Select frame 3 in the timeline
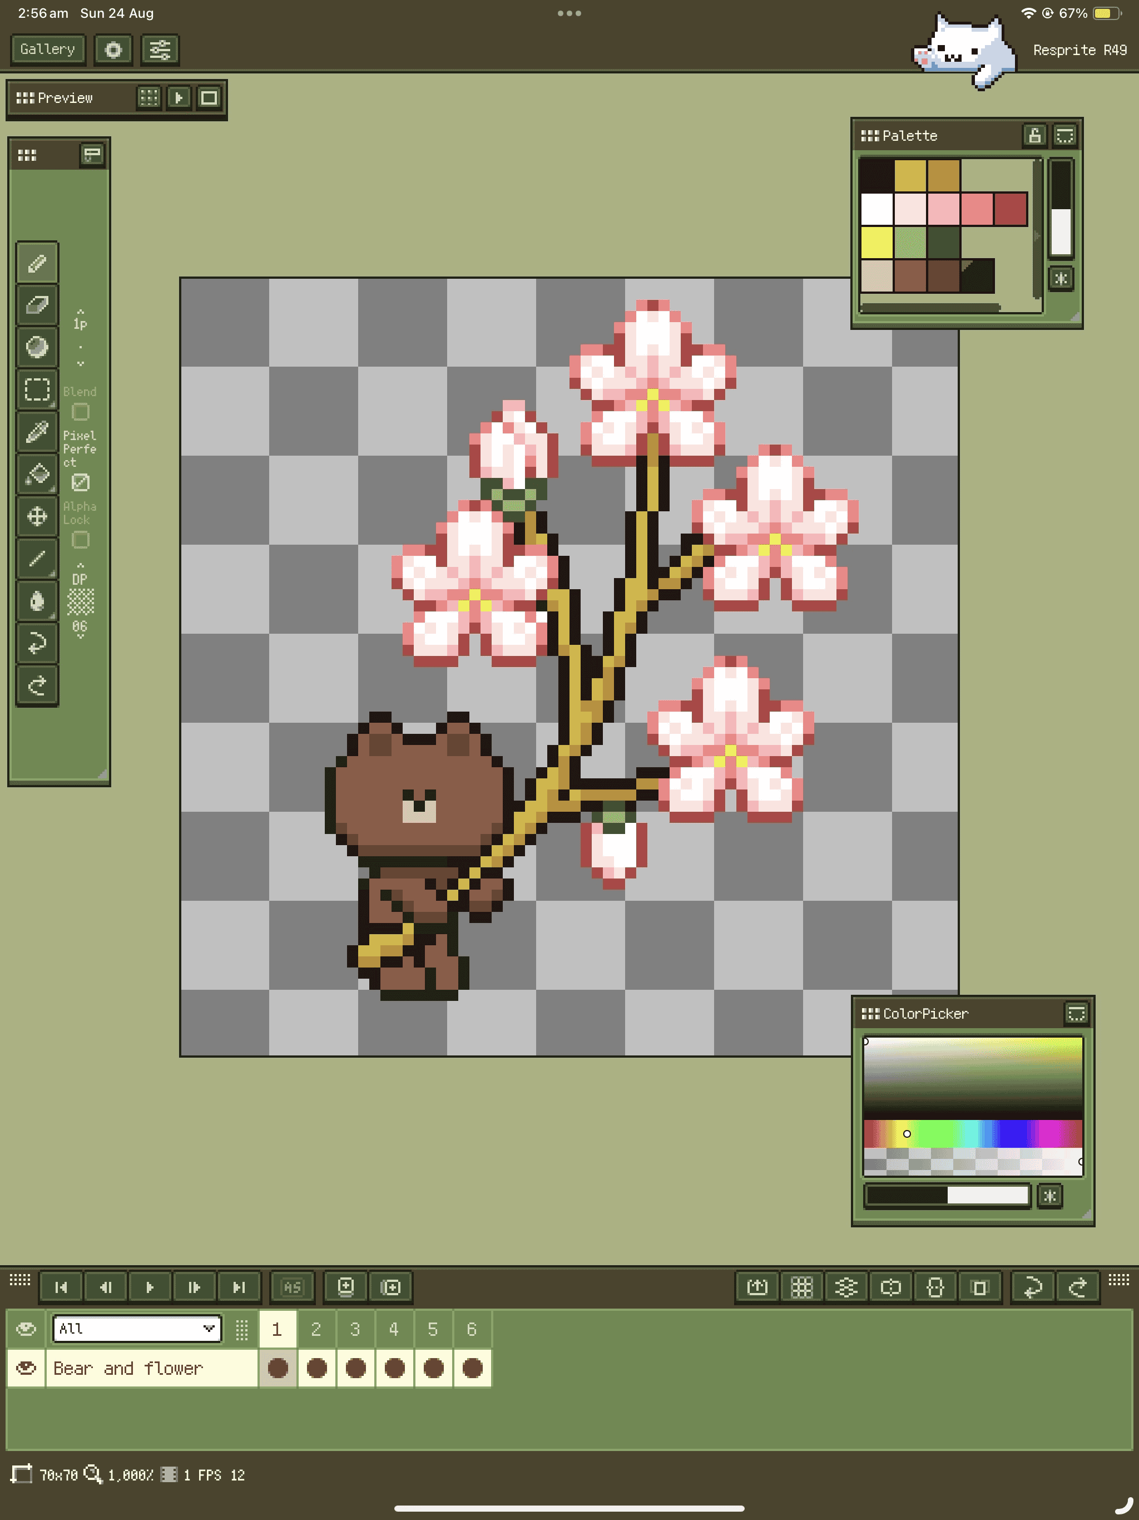Viewport: 1139px width, 1520px height. [x=355, y=1328]
